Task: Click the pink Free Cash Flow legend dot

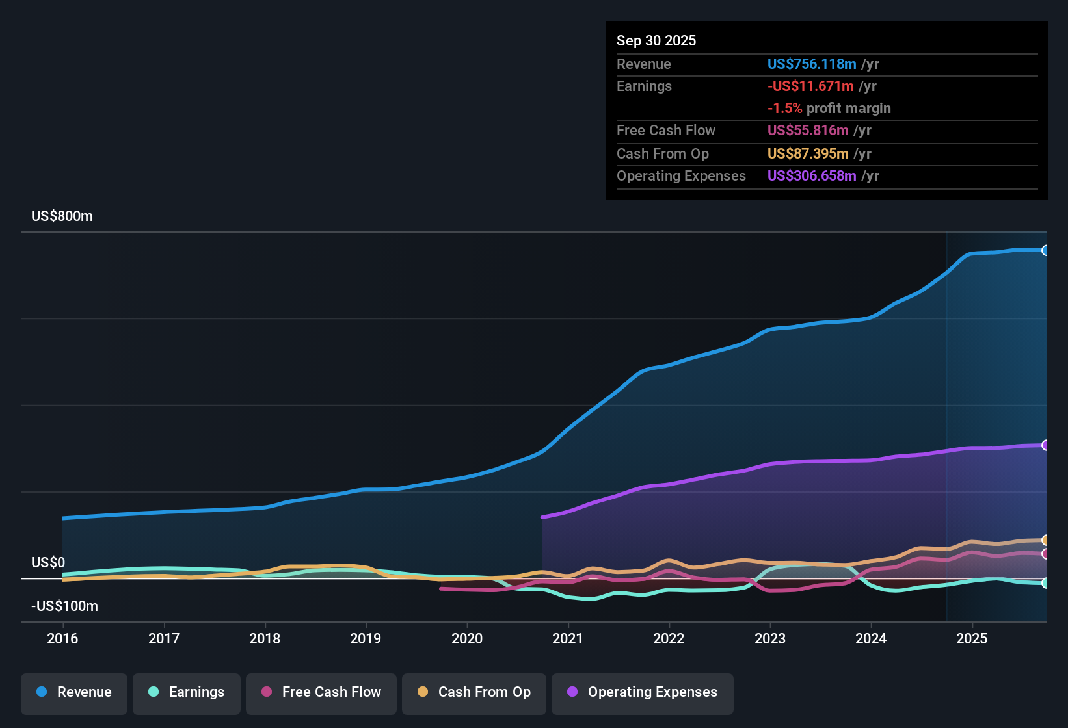Action: pos(266,692)
